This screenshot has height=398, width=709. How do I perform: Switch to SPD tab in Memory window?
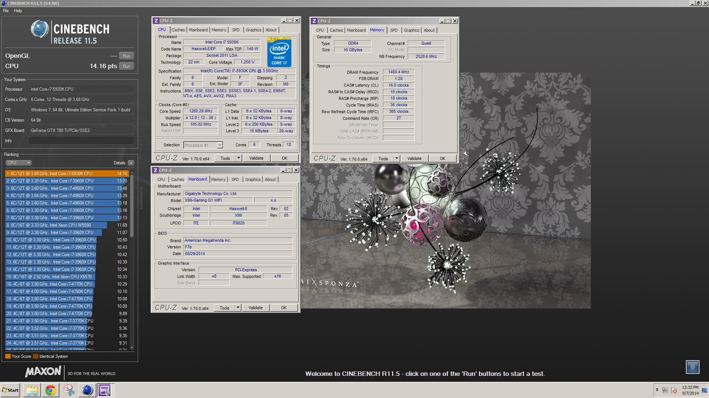point(394,30)
